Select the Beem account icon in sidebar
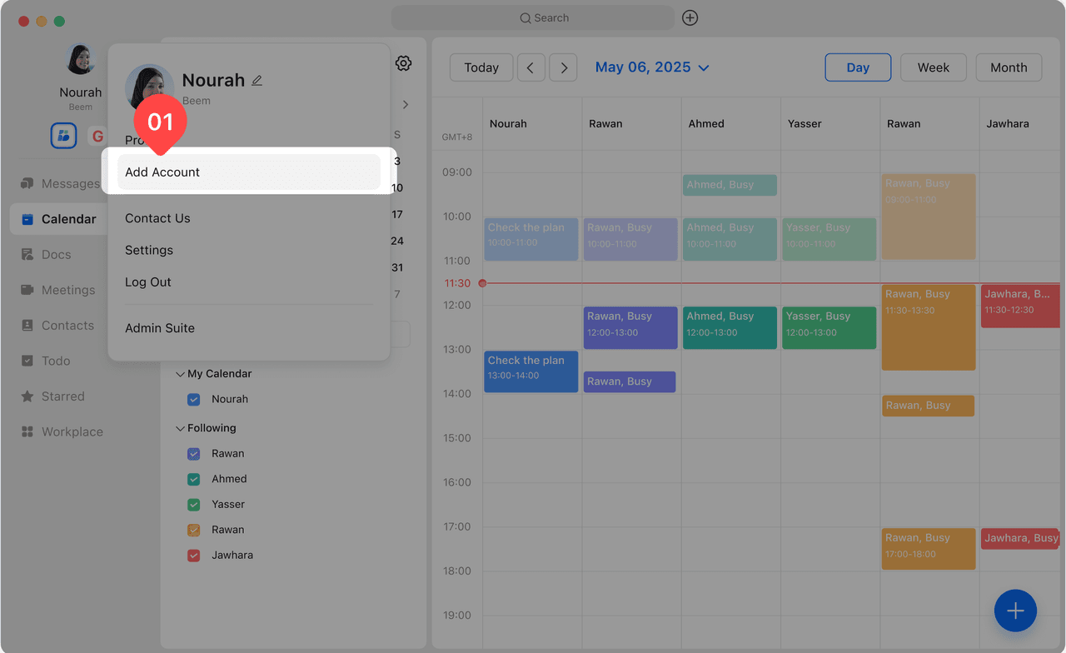1066x653 pixels. [63, 136]
